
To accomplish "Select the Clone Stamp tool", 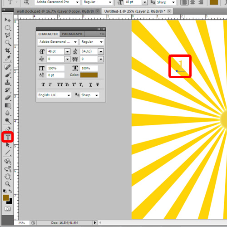I will pos(7,82).
